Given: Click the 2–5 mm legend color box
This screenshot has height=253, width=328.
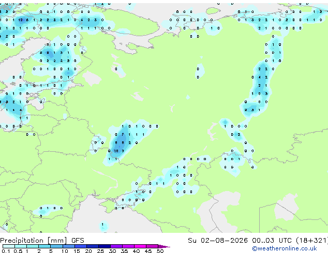Looking at the screenshot, I should (44, 246).
